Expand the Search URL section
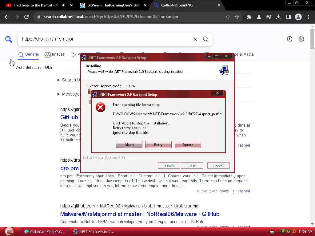 point(69,80)
